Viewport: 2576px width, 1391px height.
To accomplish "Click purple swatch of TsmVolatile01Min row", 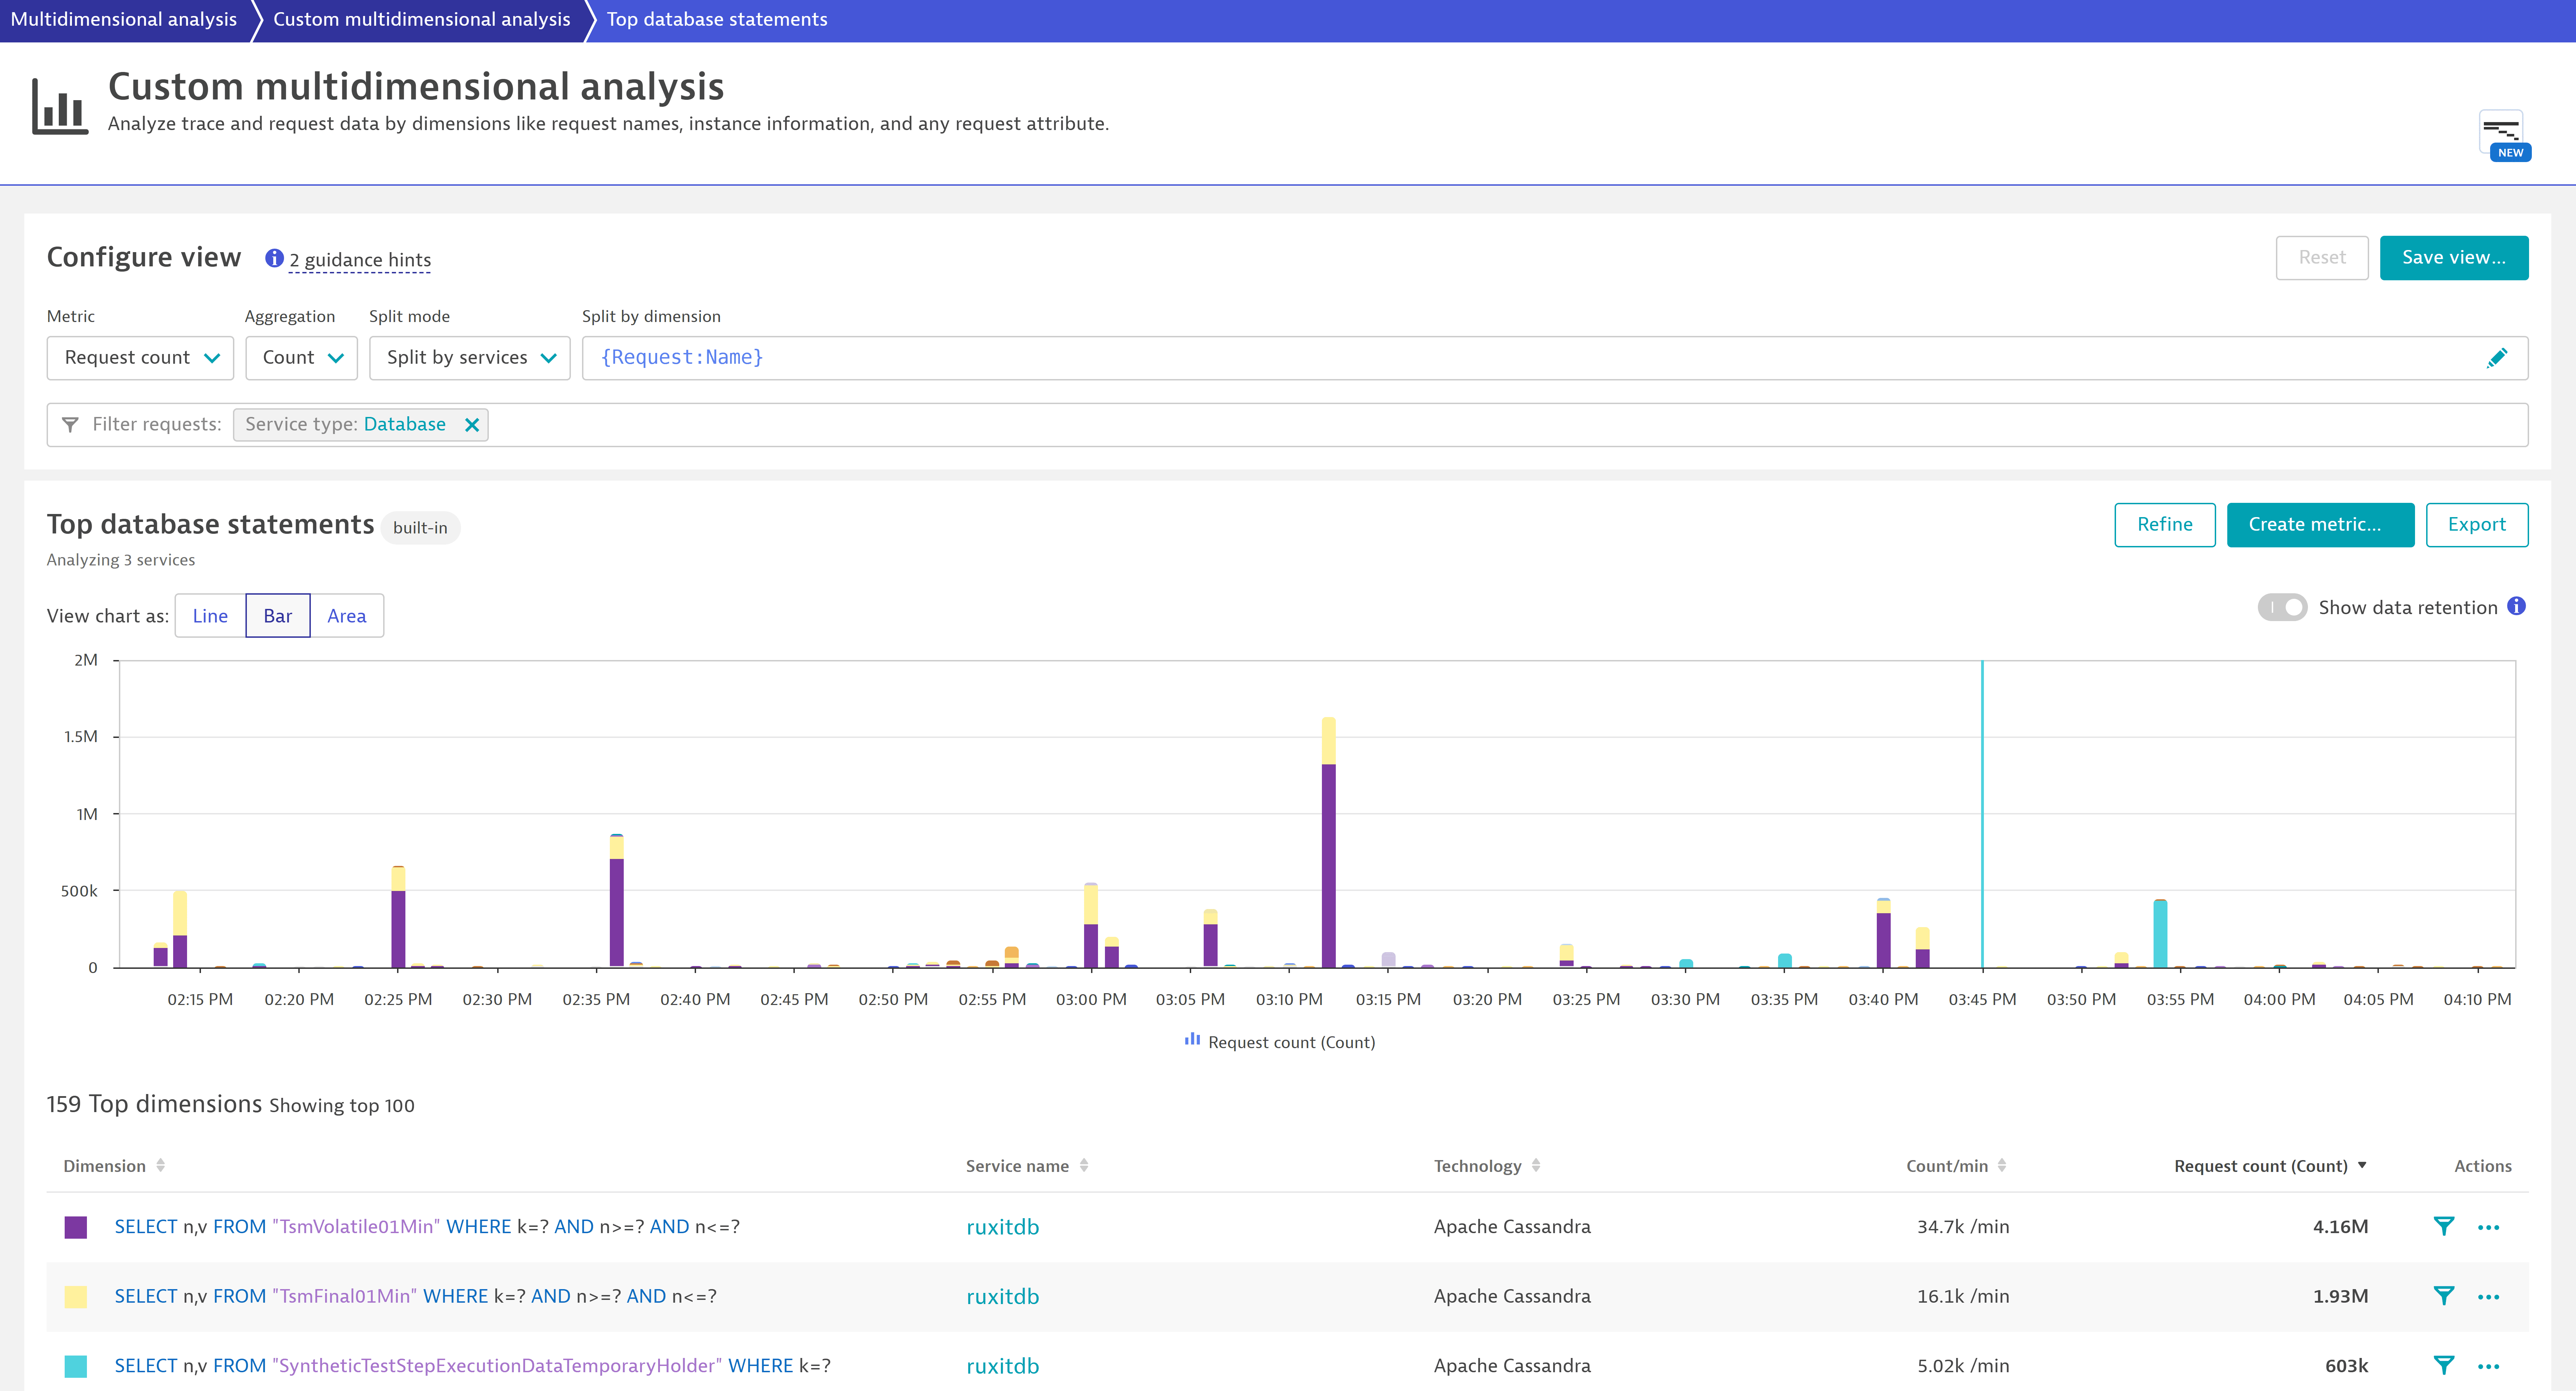I will [x=76, y=1227].
